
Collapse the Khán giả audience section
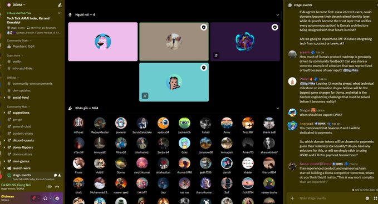278,108
